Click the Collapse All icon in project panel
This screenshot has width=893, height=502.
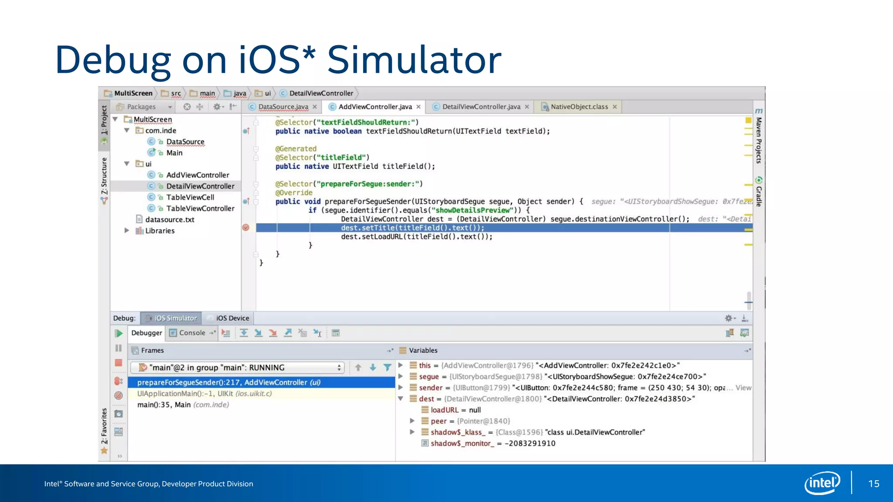coord(200,107)
